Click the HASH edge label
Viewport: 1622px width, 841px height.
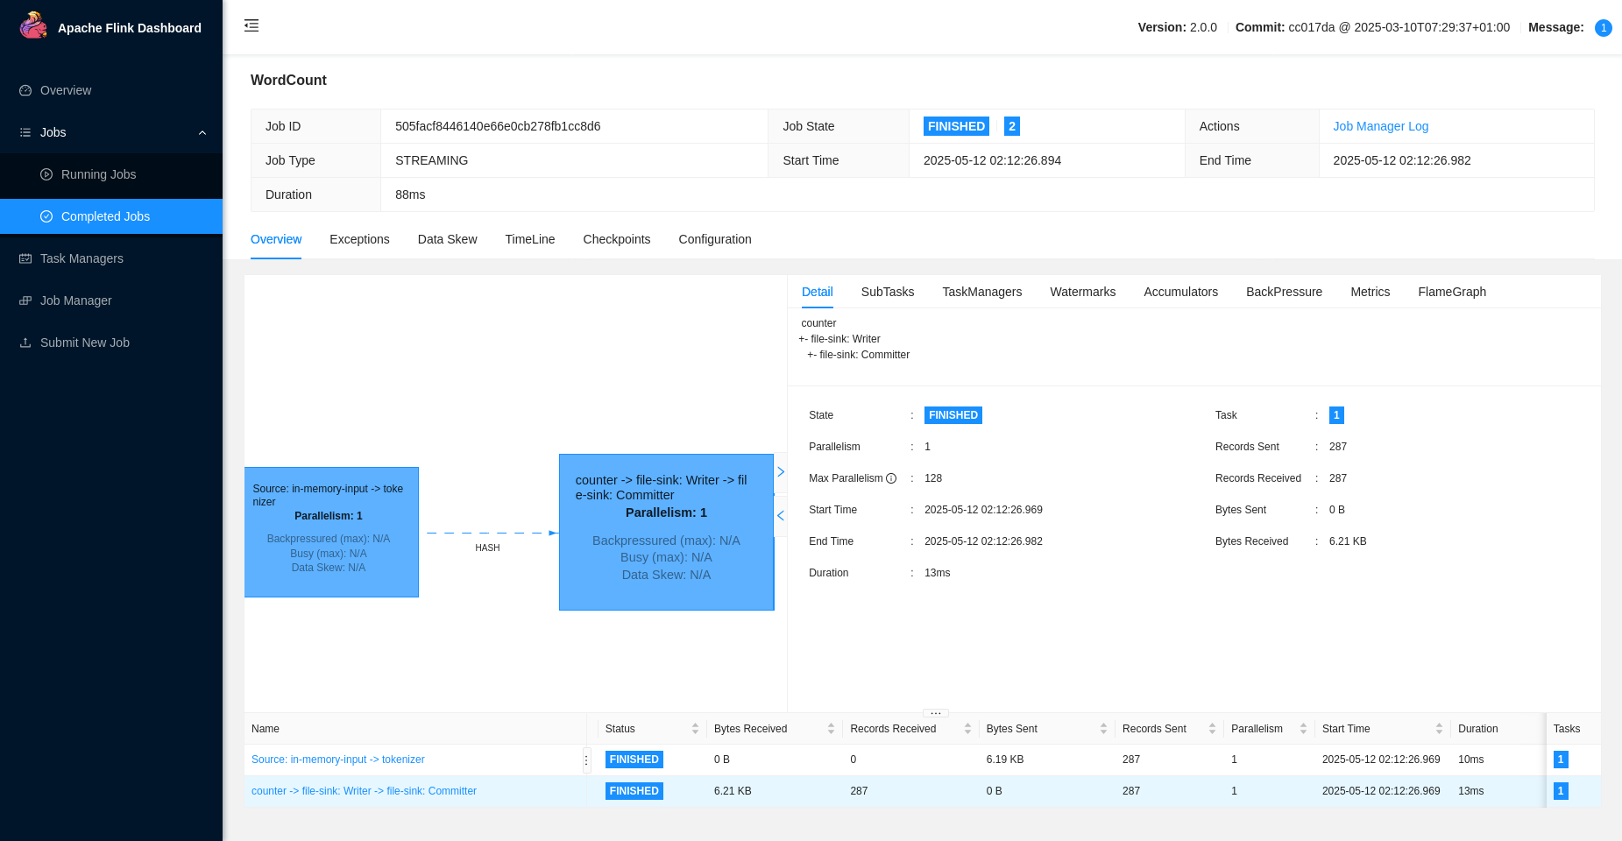(x=487, y=548)
